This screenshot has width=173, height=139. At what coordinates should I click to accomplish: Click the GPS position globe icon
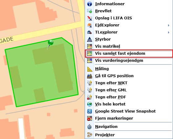[90, 76]
